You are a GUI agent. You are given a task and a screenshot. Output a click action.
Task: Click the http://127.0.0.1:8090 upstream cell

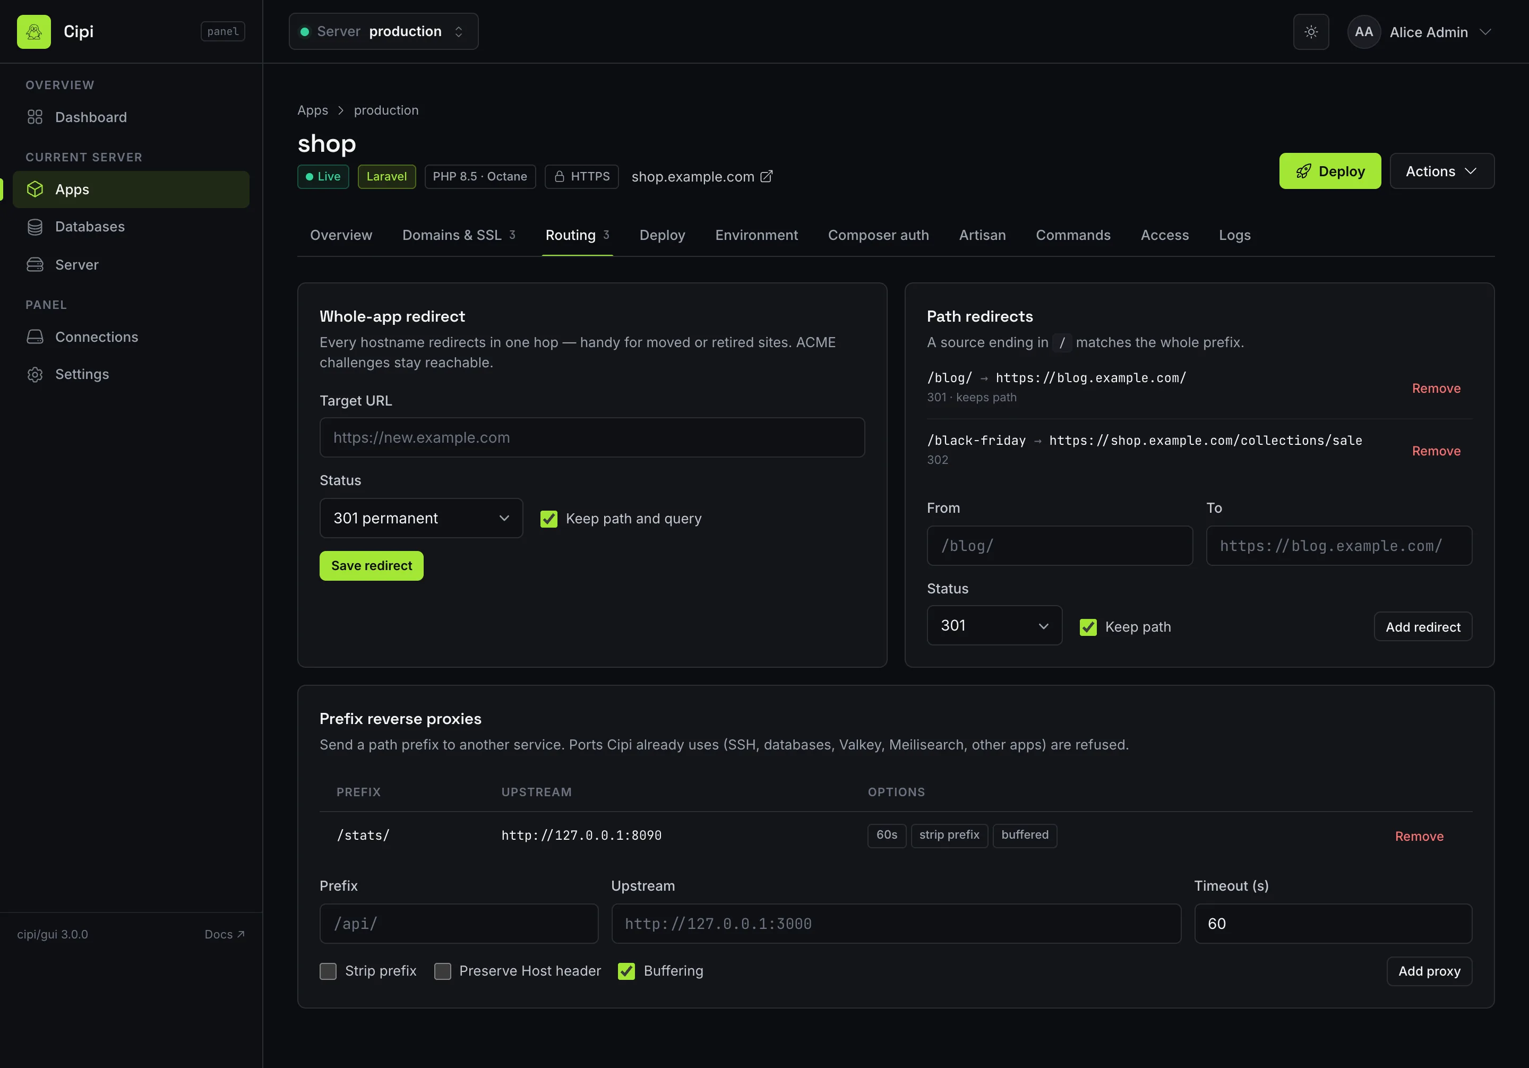581,836
